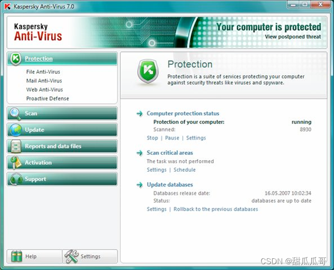This screenshot has width=334, height=270.
Task: Open the Update section
Action: click(62, 129)
